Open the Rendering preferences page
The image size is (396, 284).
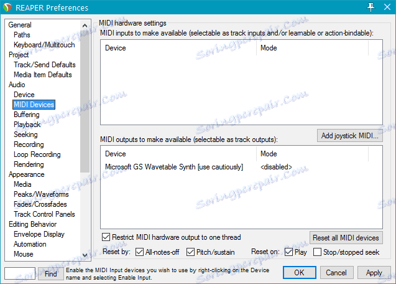pyautogui.click(x=29, y=164)
